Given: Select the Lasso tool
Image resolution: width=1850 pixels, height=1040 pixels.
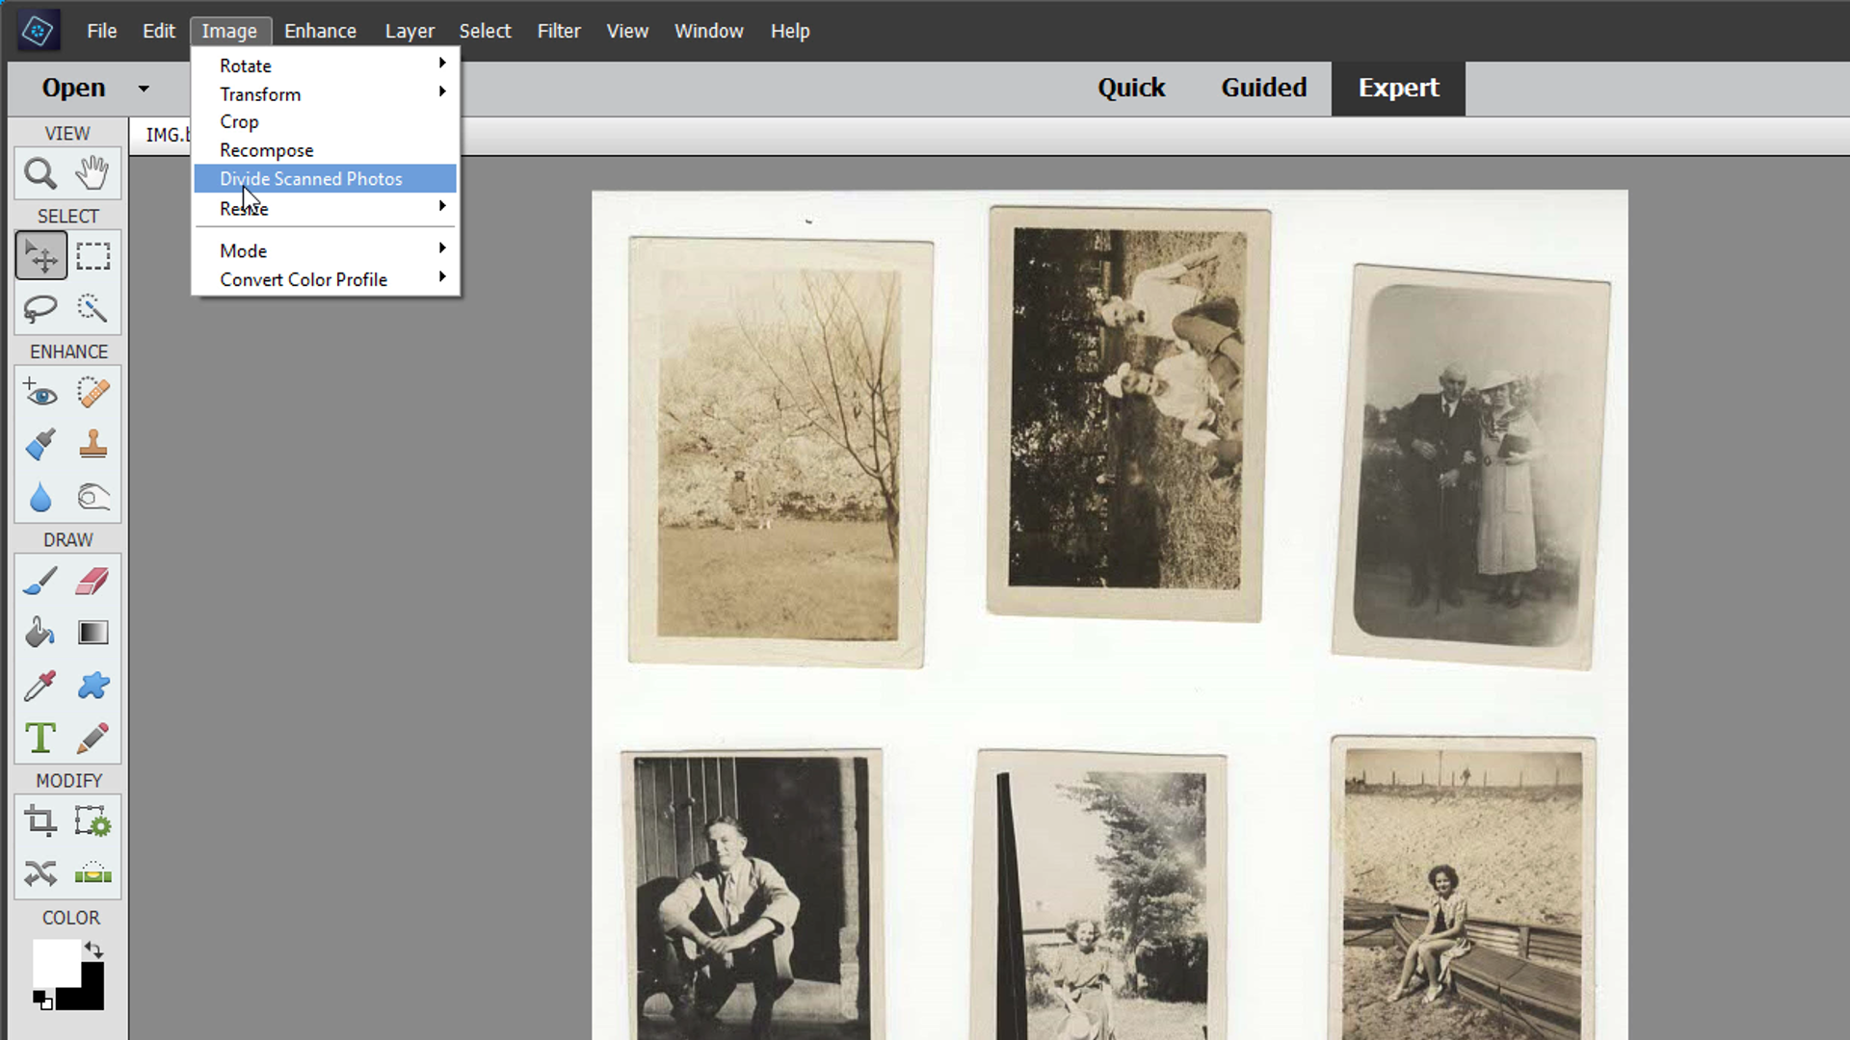Looking at the screenshot, I should [x=42, y=308].
